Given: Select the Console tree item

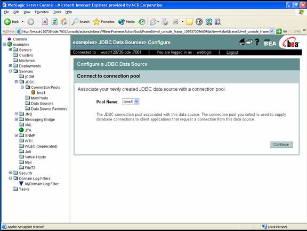Looking at the screenshot, I should click(20, 39).
